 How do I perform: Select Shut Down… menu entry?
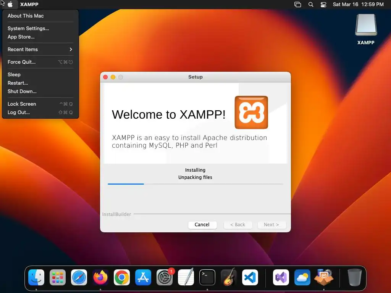[40, 92]
